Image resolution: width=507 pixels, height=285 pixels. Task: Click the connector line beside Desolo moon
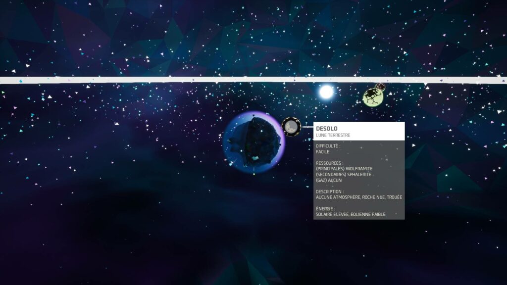click(x=307, y=127)
